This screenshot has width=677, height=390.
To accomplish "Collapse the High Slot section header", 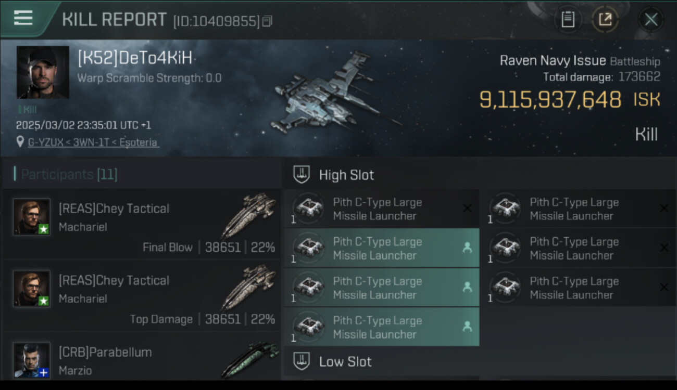I will 479,175.
